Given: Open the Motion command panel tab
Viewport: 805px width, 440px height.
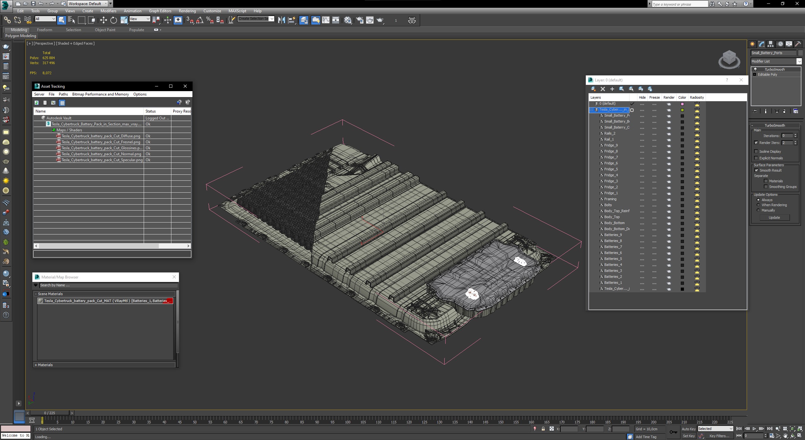Looking at the screenshot, I should [x=780, y=44].
